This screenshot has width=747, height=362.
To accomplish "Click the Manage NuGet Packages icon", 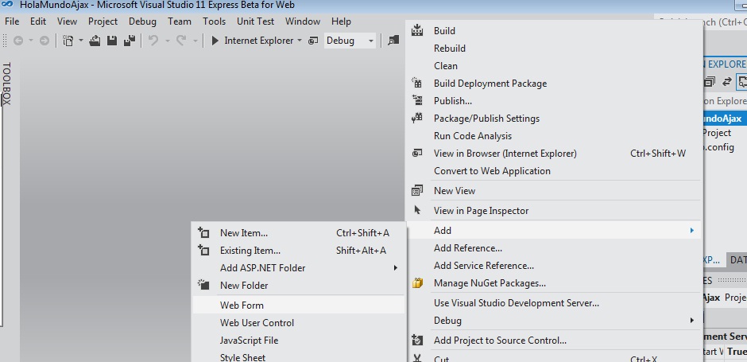I will pyautogui.click(x=417, y=283).
